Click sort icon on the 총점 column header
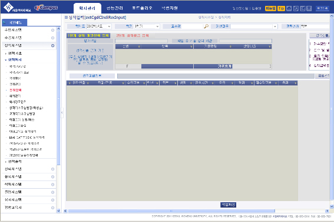This screenshot has width=334, height=224. 296,83
